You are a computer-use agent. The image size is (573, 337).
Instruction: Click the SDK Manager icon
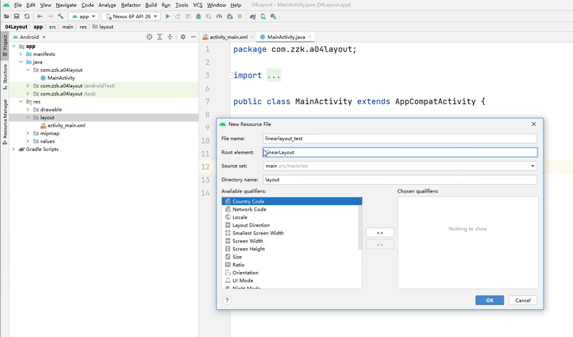coord(273,16)
